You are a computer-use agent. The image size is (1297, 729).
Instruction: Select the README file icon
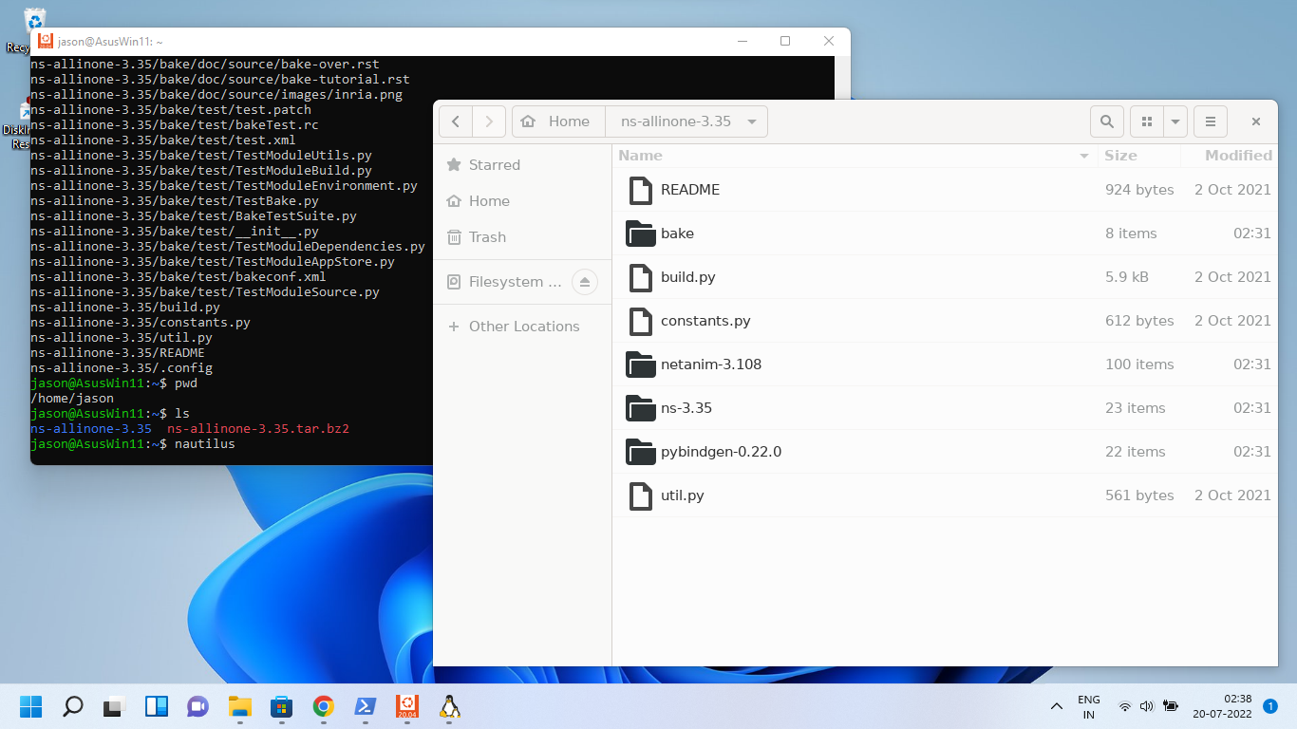tap(641, 190)
